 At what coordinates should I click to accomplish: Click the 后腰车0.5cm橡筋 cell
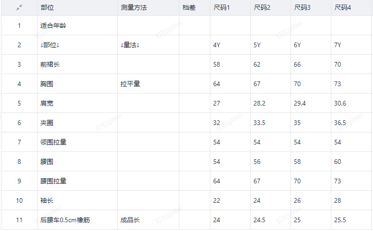click(x=65, y=220)
